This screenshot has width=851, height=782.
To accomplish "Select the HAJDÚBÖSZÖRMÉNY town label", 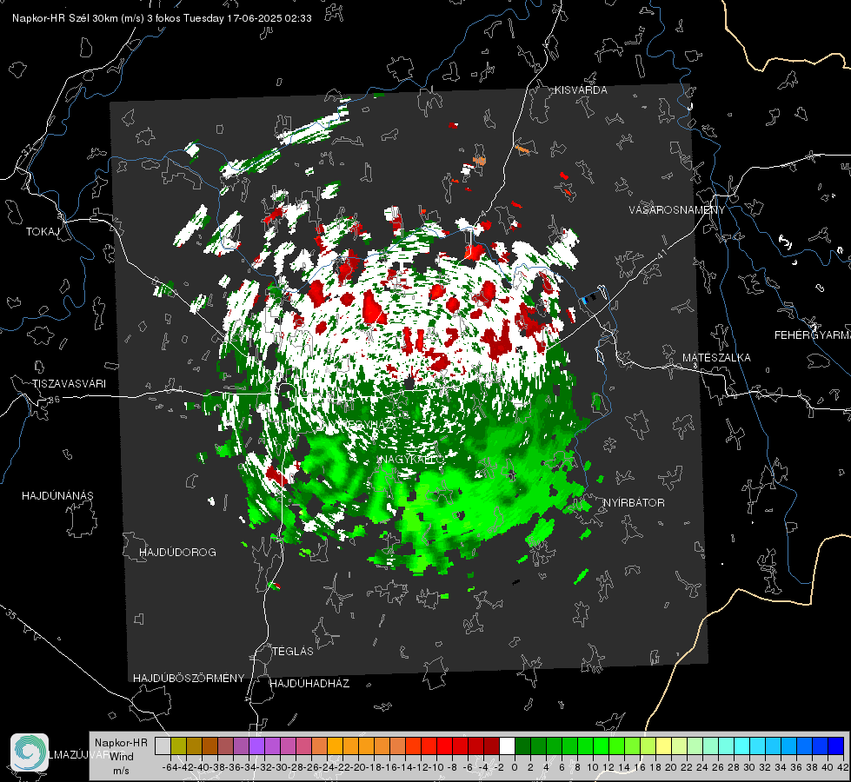I will tap(189, 679).
